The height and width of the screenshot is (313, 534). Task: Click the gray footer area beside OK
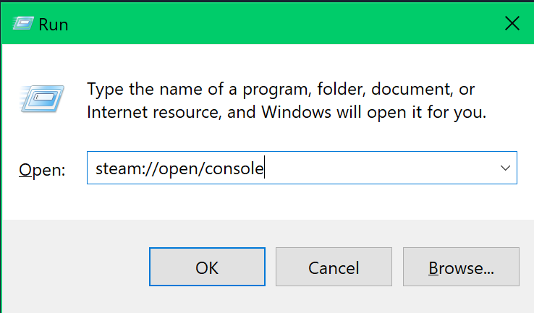[x=75, y=267]
